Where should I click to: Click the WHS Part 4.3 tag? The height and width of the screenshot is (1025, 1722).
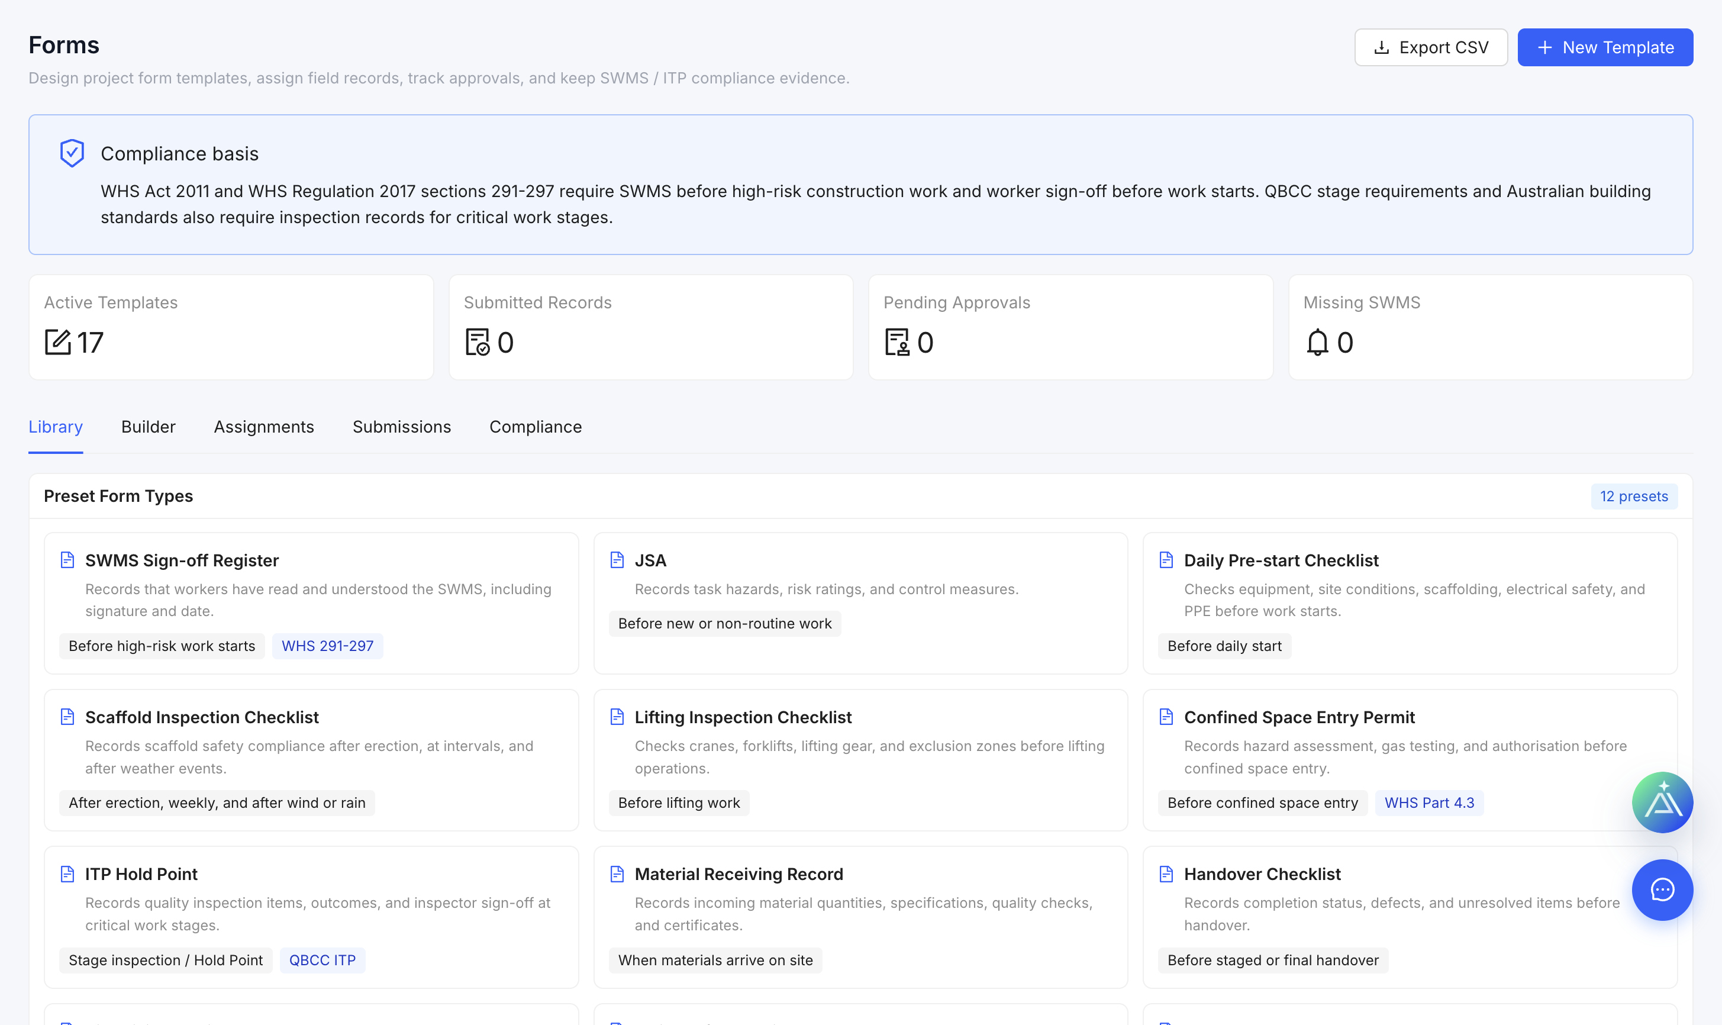pos(1428,802)
